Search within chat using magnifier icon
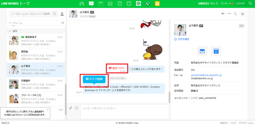This screenshot has height=125, width=255. click(x=235, y=14)
